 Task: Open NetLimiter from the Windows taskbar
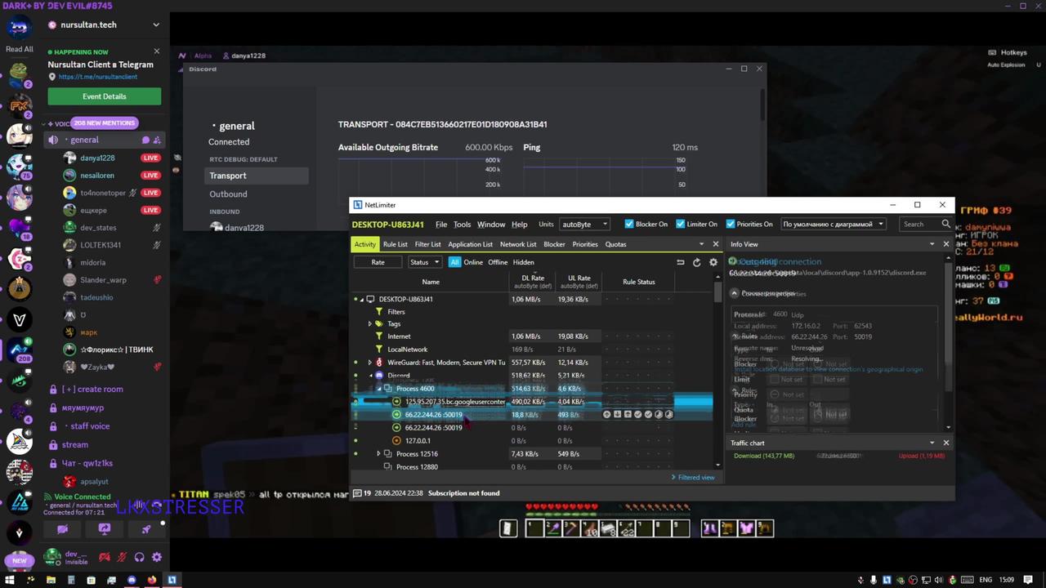tap(172, 580)
